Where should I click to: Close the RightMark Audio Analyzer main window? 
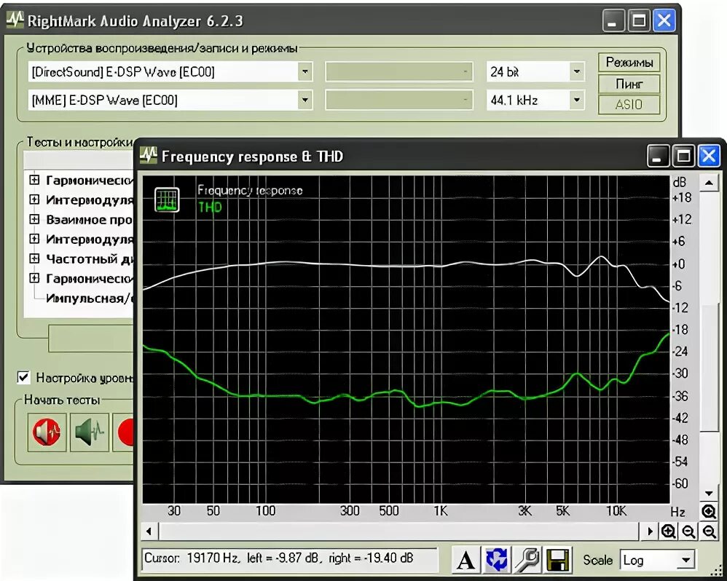(664, 21)
